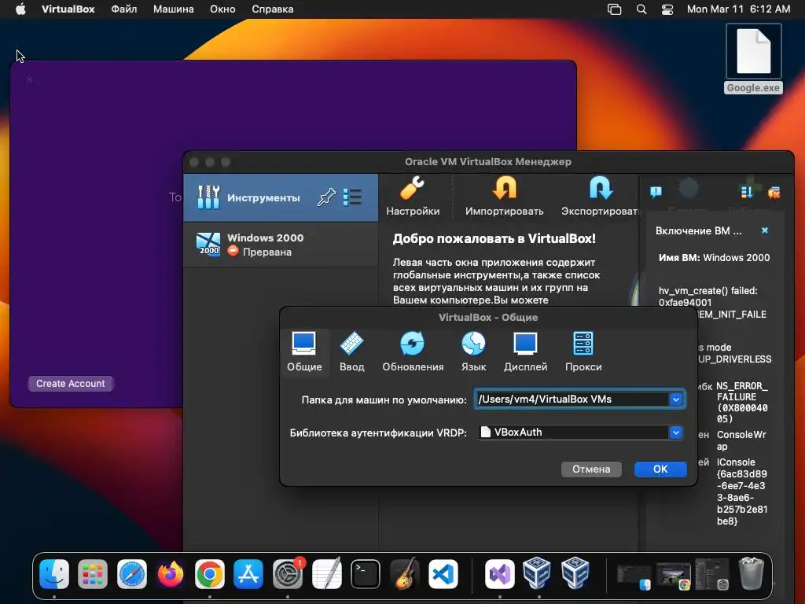Open Finder from the Dock
This screenshot has height=604, width=805.
[x=54, y=573]
